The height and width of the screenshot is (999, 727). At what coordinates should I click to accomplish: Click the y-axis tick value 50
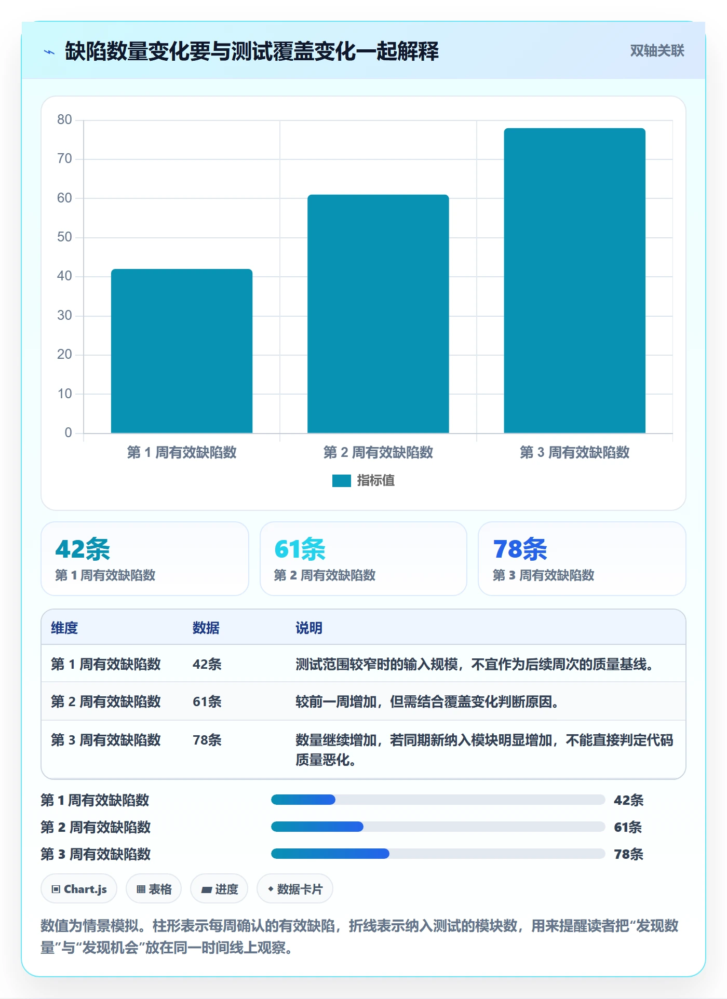coord(64,237)
